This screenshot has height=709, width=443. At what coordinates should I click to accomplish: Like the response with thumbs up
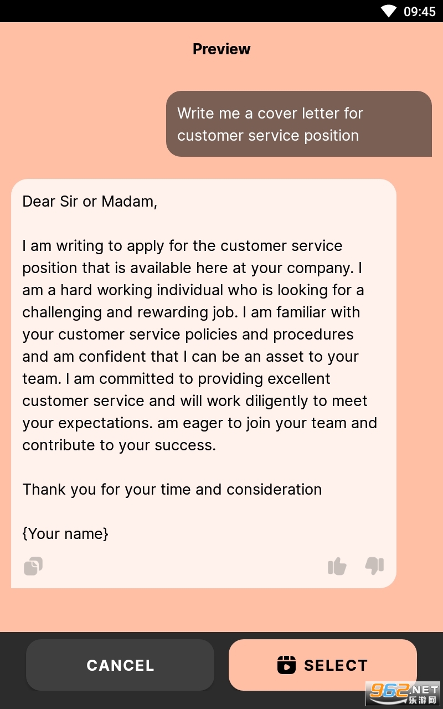pos(337,566)
